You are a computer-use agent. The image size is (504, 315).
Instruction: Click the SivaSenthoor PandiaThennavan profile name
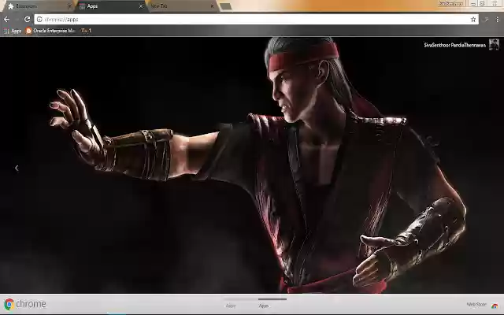(x=455, y=46)
